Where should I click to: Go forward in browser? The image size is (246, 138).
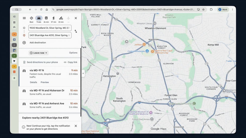click(36, 10)
